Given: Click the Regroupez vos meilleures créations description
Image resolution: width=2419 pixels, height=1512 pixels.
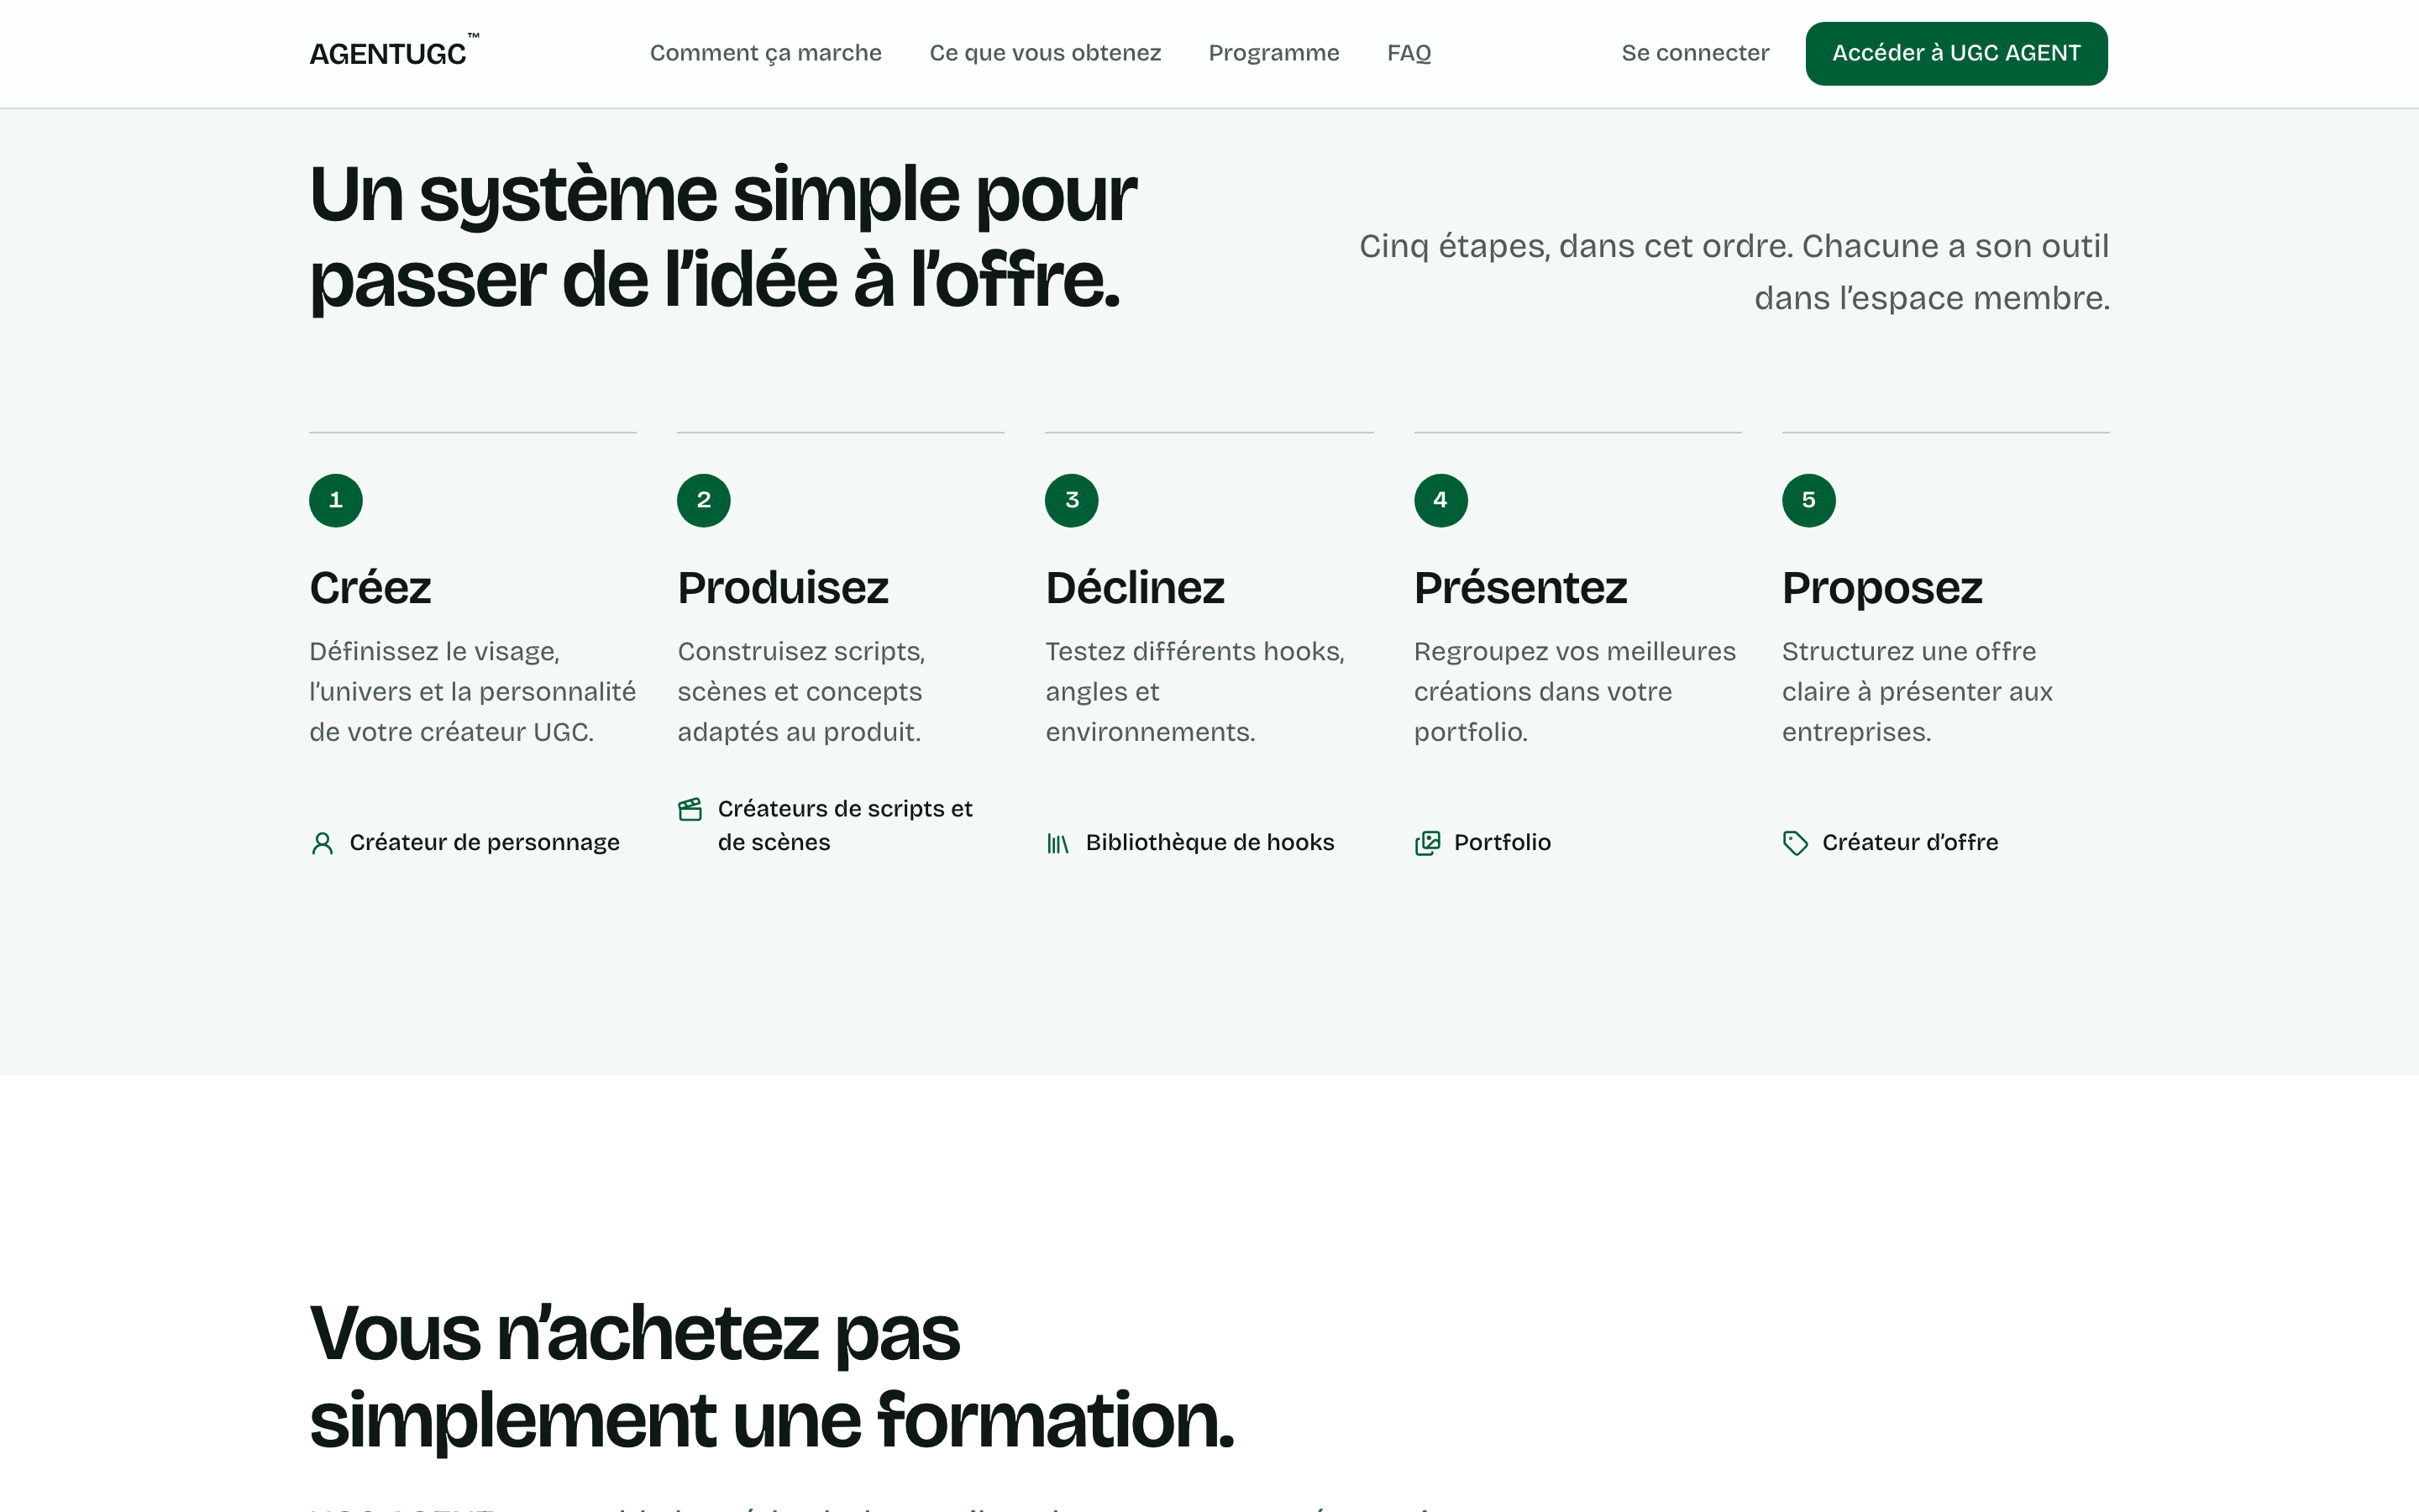Looking at the screenshot, I should pos(1574,692).
